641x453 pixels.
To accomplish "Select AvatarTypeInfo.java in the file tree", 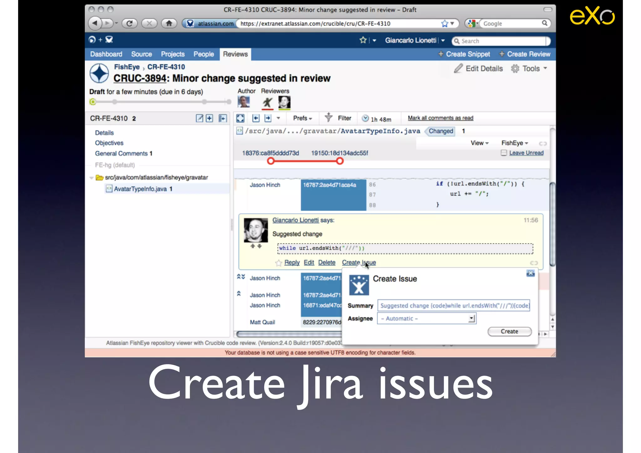I will point(140,189).
